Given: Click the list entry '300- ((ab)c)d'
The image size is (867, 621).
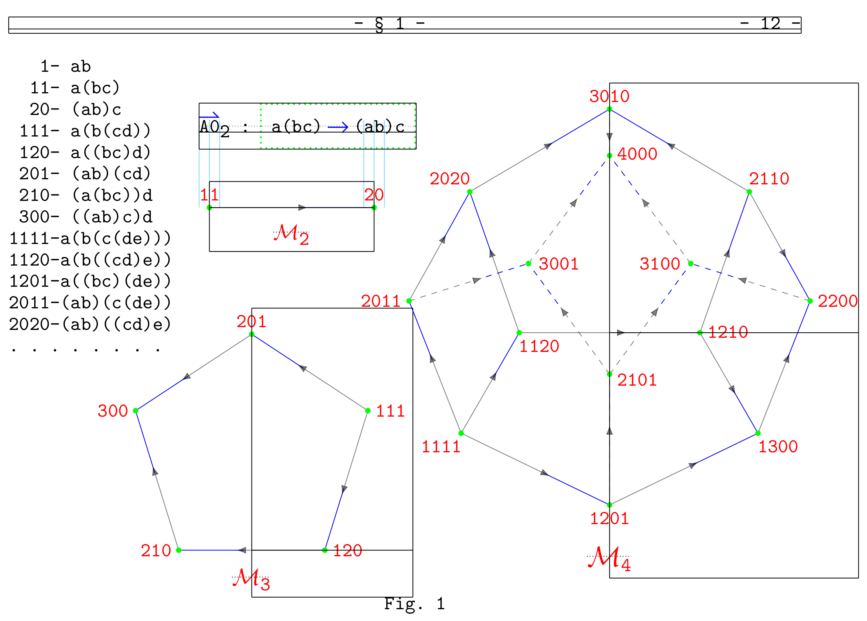Looking at the screenshot, I should coord(86,217).
